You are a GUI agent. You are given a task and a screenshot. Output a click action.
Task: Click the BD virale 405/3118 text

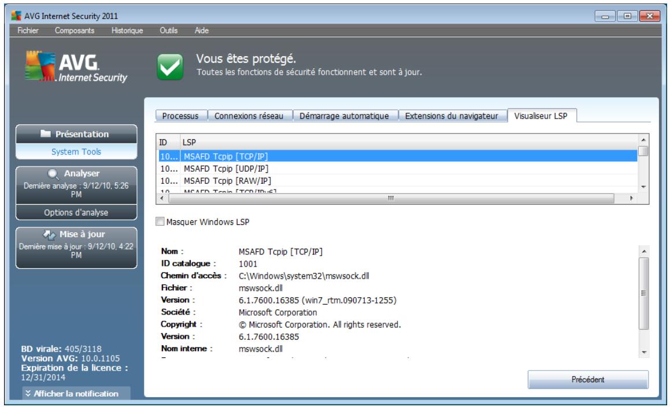coord(61,349)
